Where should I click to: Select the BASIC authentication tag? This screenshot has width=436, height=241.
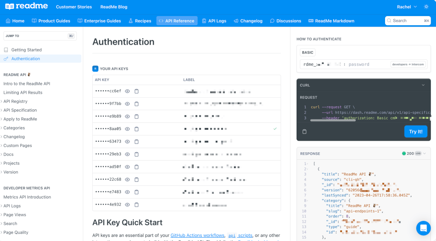(x=307, y=53)
